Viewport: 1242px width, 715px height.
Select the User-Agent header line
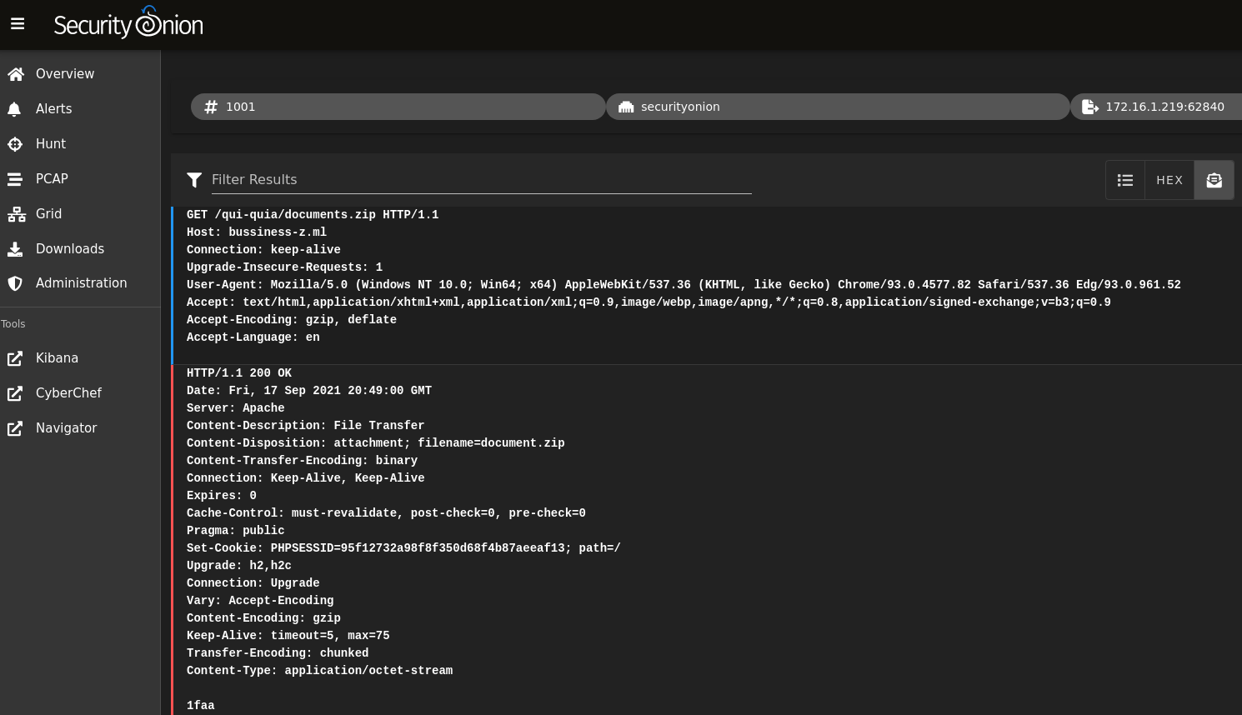pyautogui.click(x=684, y=285)
